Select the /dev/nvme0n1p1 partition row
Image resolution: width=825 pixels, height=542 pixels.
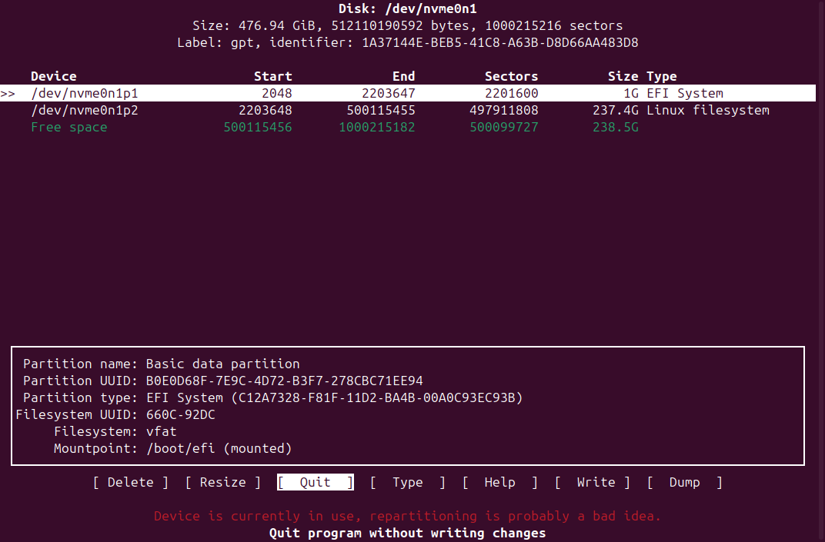[85, 94]
